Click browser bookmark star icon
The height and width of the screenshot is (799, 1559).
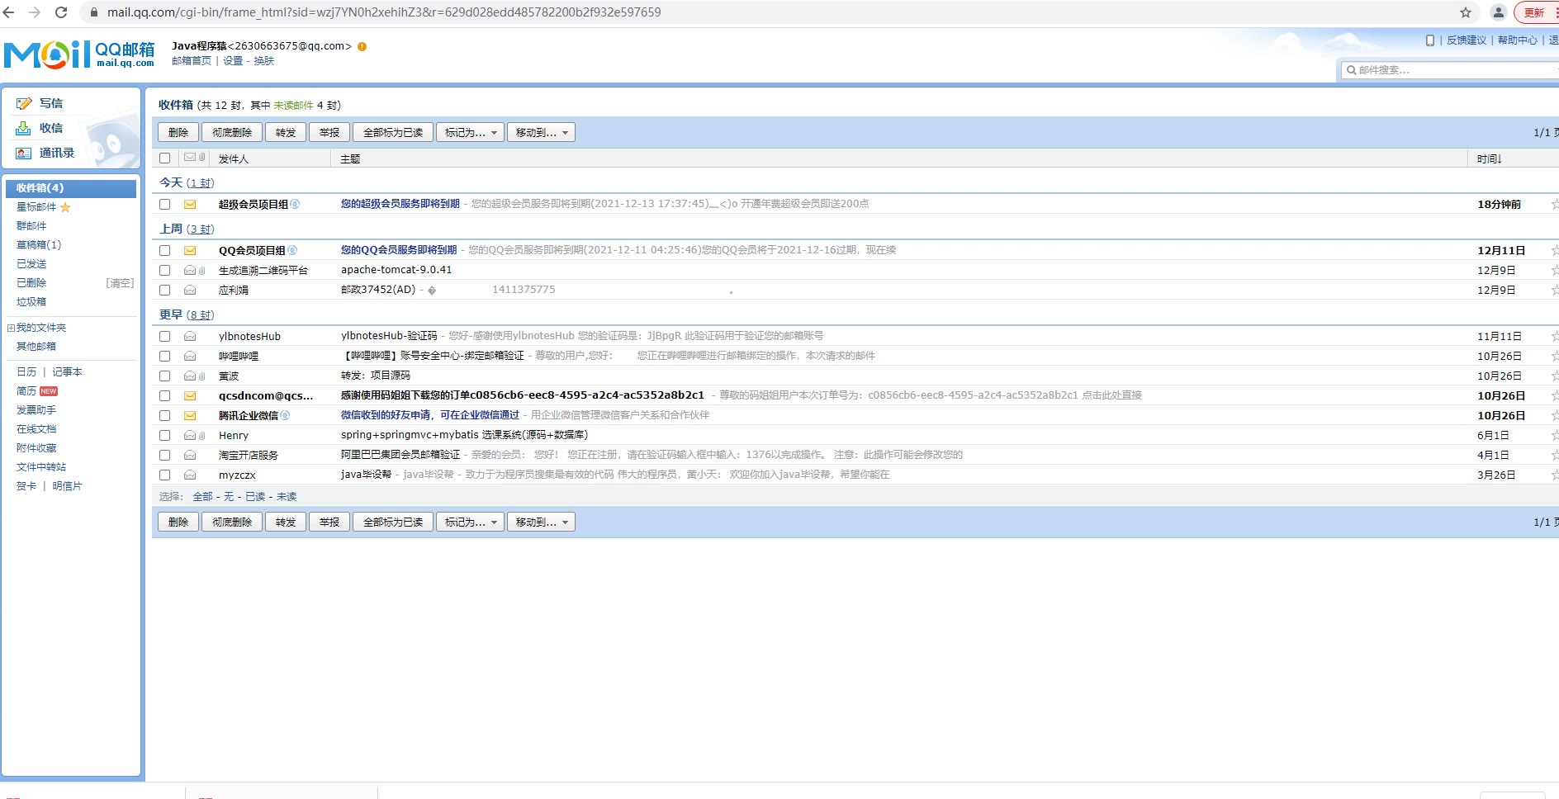1466,12
